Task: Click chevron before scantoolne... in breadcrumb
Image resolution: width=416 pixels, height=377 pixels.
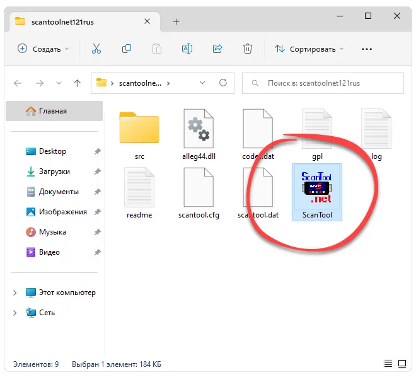Action: pyautogui.click(x=112, y=84)
